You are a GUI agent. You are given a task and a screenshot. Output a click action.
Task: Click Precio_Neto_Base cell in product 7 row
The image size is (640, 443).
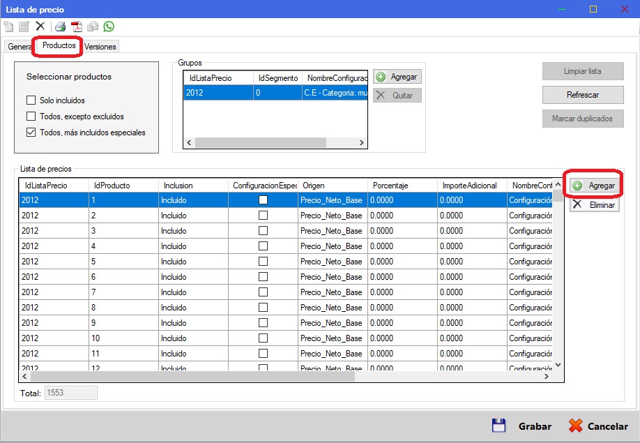(333, 292)
